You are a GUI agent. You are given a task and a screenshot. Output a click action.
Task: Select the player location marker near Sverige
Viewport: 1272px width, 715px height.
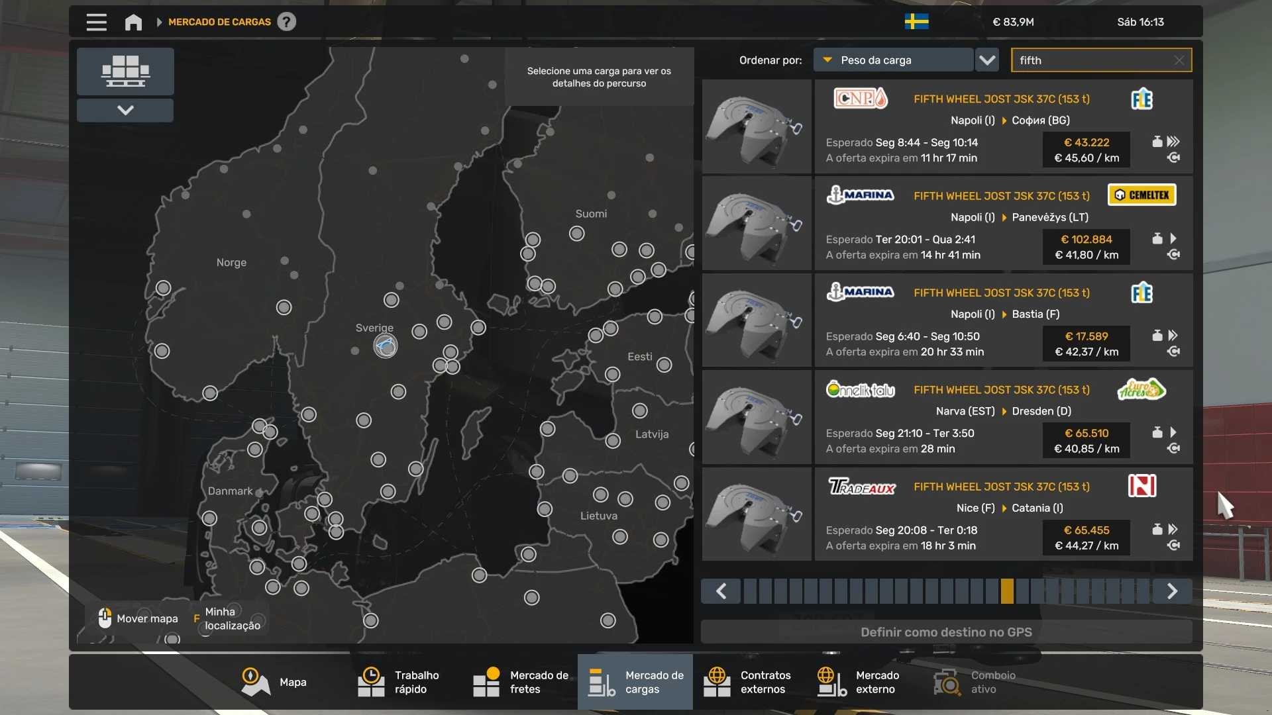tap(385, 346)
